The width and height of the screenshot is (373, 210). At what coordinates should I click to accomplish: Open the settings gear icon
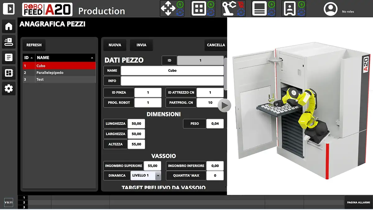coord(9,89)
